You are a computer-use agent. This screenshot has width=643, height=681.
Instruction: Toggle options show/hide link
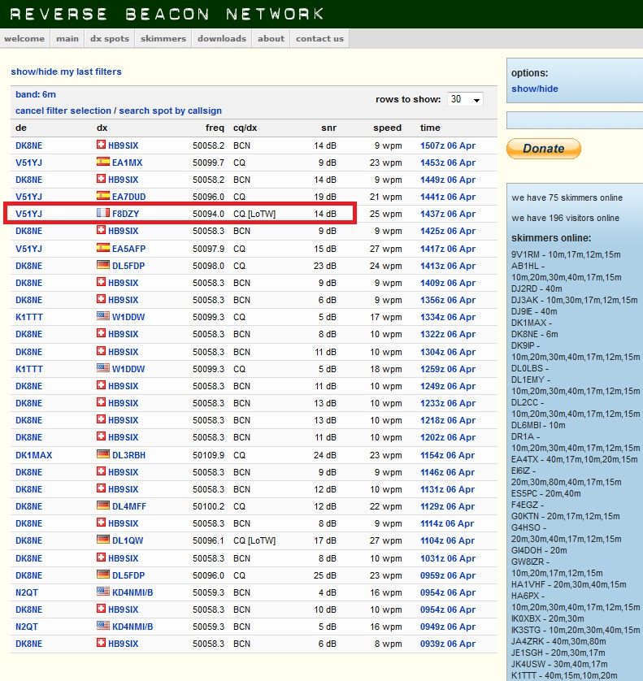pos(535,89)
